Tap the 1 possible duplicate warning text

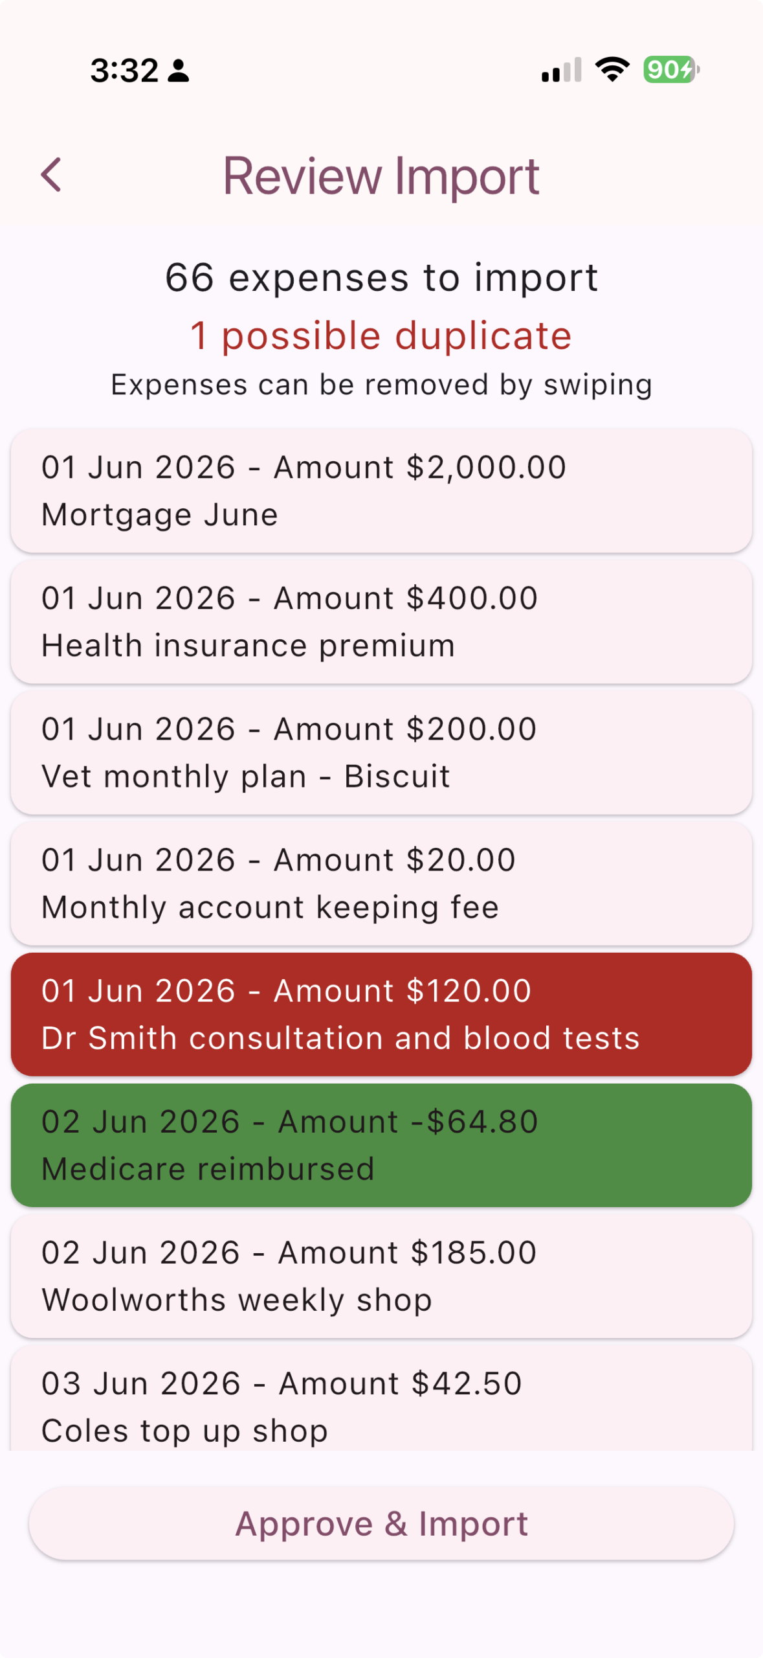pos(381,335)
